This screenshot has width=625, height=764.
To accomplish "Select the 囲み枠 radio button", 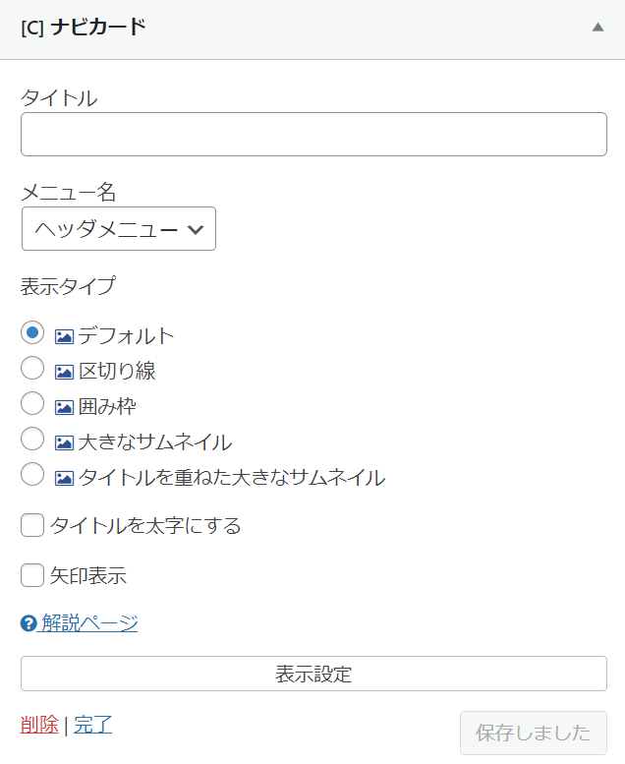I will [32, 403].
